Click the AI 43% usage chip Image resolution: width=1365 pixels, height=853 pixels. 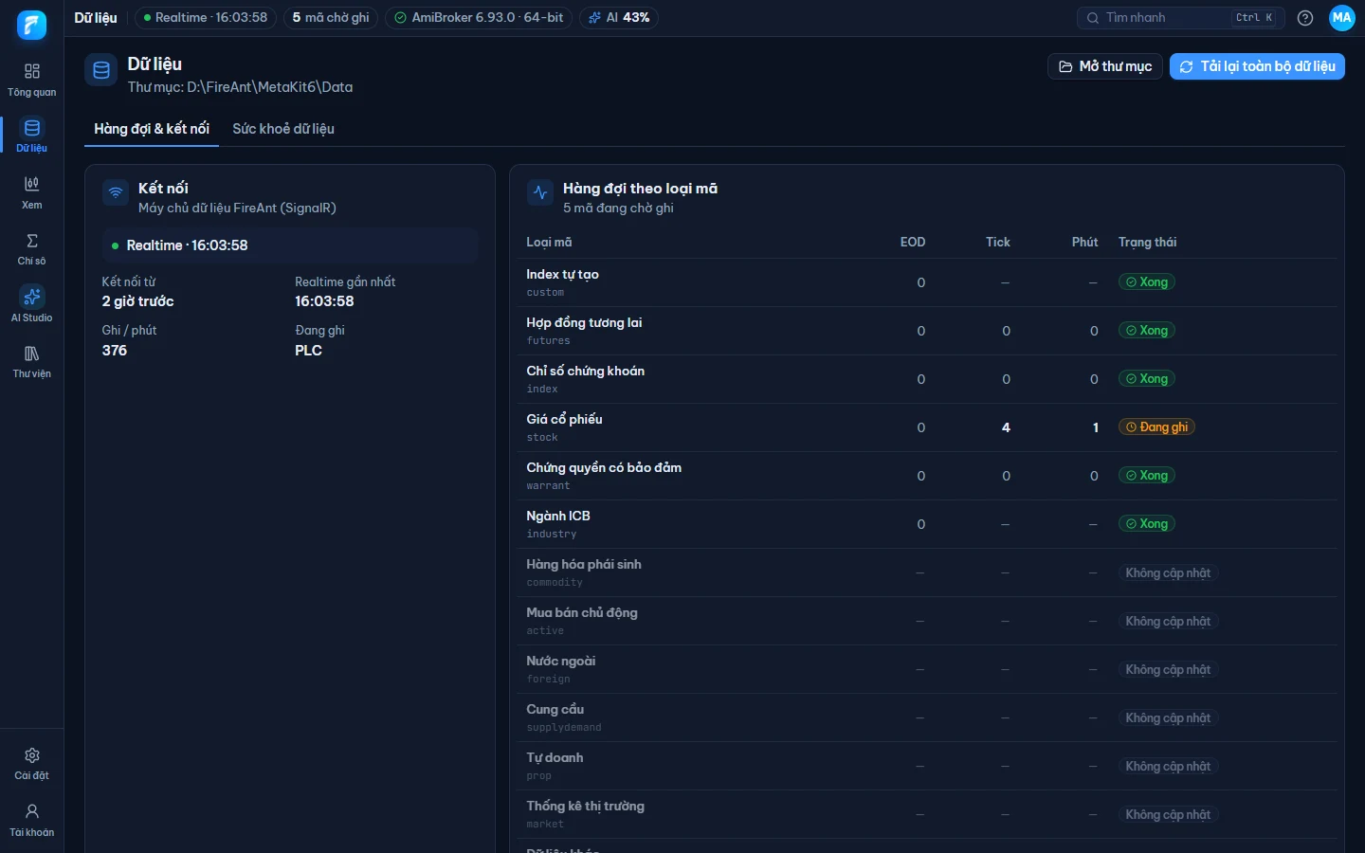619,18
